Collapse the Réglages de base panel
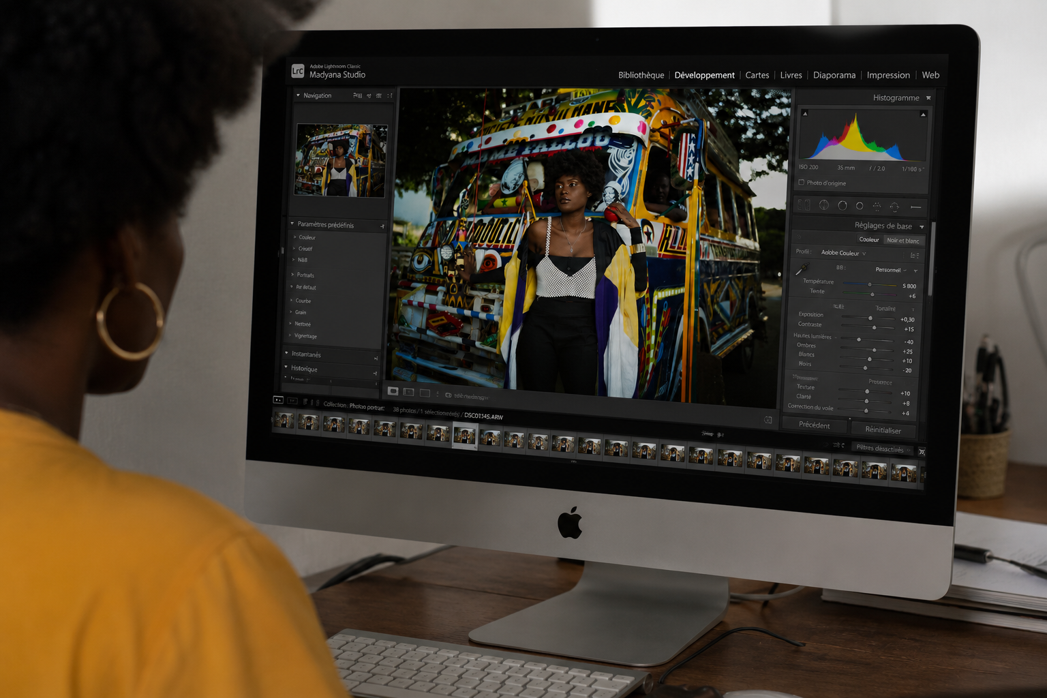Viewport: 1047px width, 698px height. 922,227
